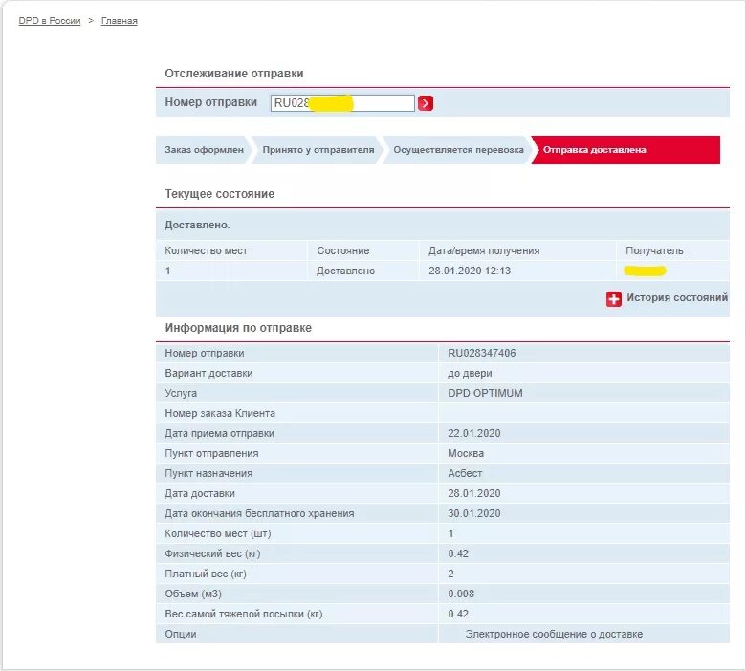Click the 'Платный вес (кг)' label
This screenshot has width=746, height=671.
[x=206, y=574]
